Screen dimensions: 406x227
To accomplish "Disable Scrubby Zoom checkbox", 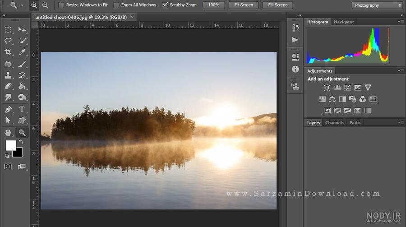I will (165, 5).
